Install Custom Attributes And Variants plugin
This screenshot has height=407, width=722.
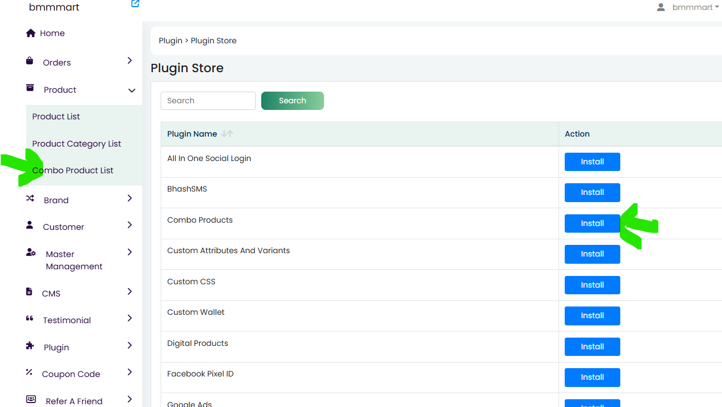point(592,254)
